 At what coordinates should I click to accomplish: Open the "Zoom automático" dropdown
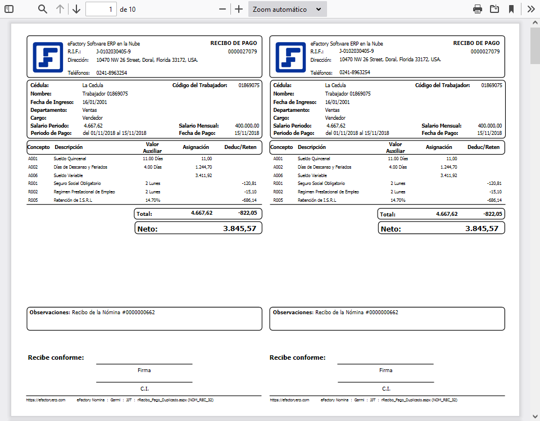(287, 9)
